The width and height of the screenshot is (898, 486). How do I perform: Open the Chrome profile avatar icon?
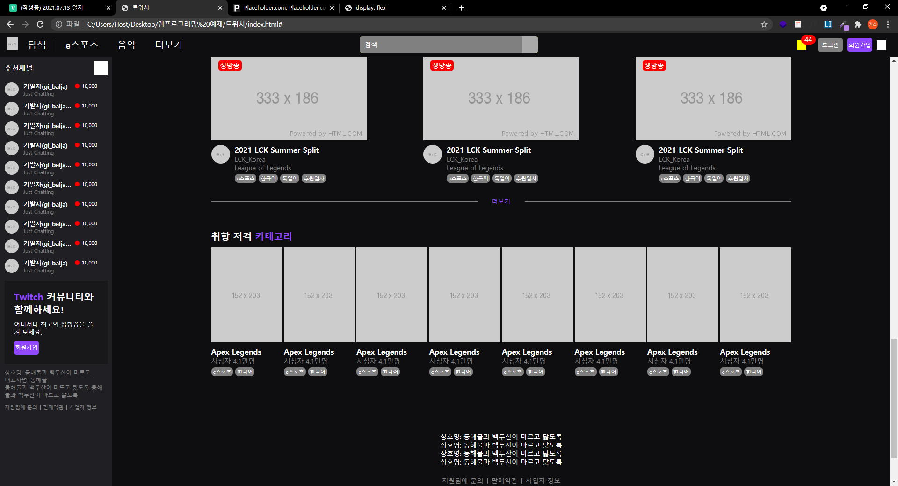[873, 24]
